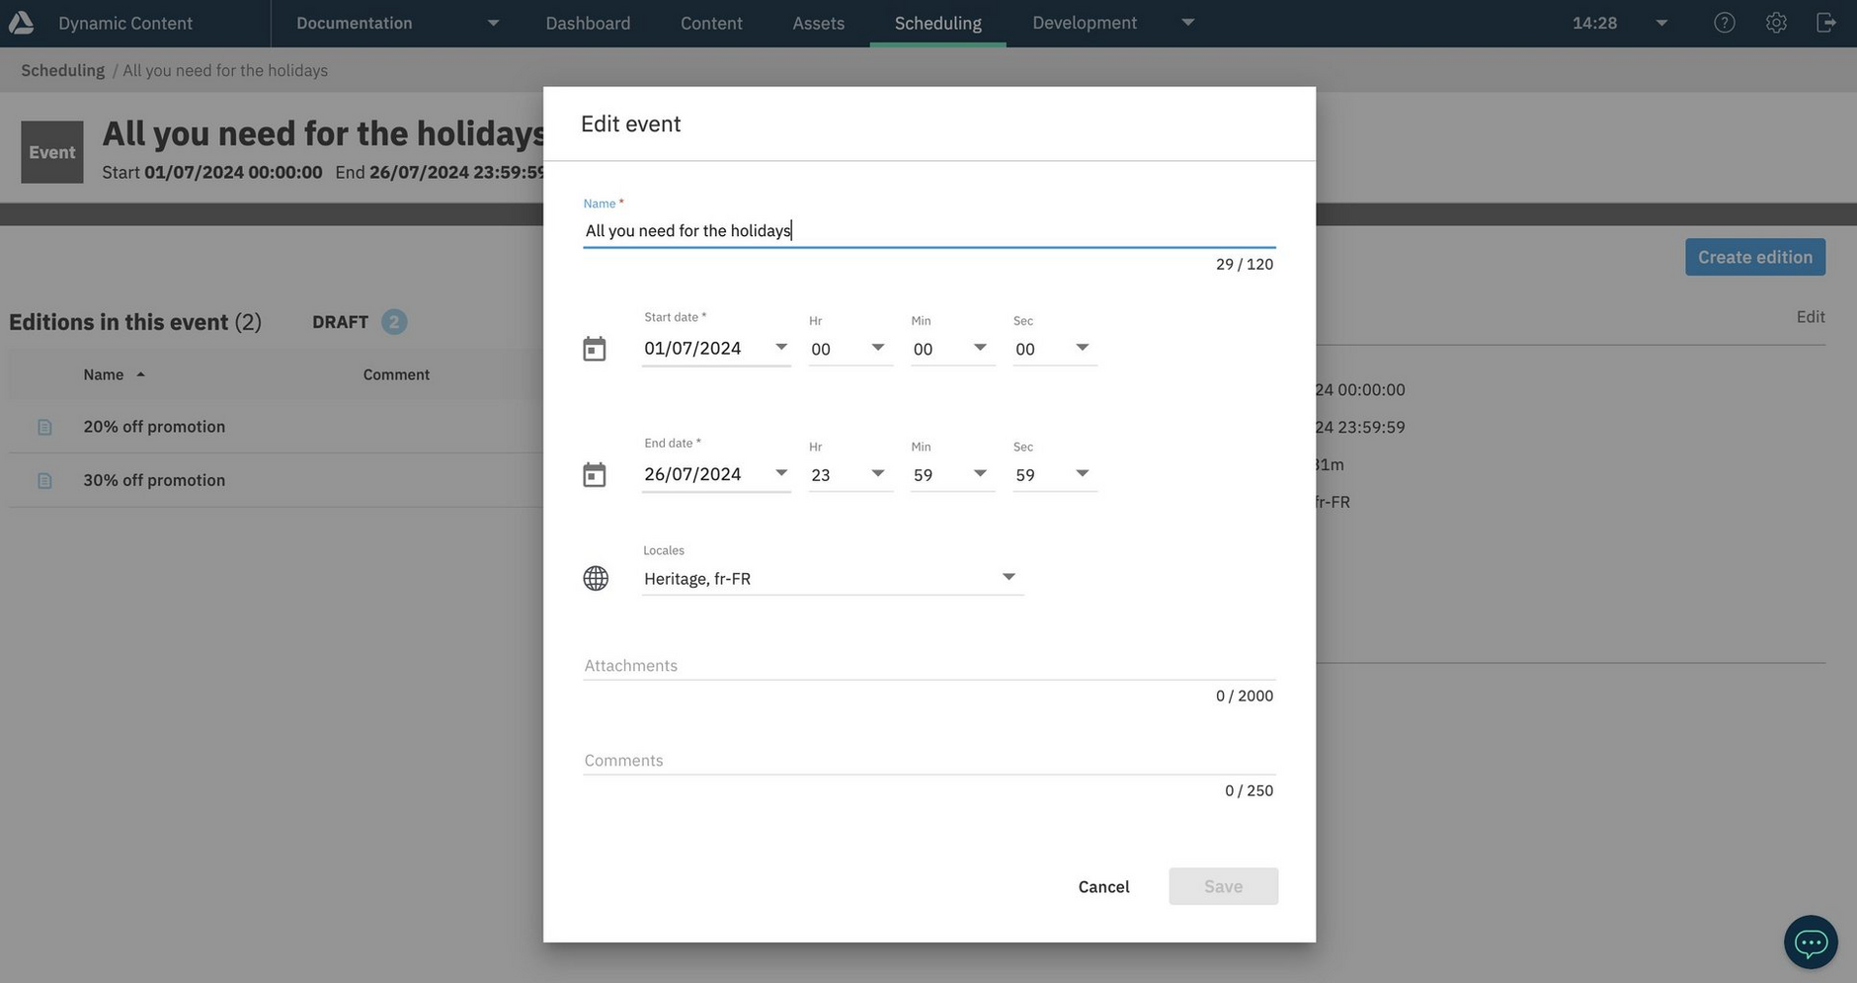
Task: Open the settings gear icon
Action: click(x=1775, y=23)
